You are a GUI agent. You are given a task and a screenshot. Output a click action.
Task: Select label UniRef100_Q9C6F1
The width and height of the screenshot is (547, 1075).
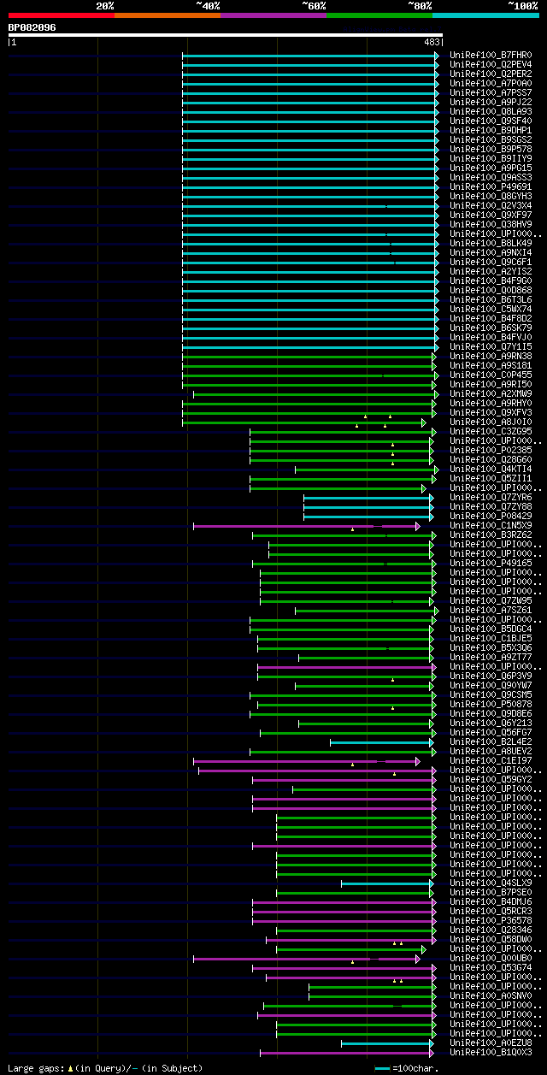tap(491, 262)
